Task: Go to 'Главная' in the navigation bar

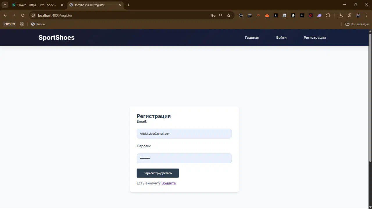Action: tap(252, 37)
